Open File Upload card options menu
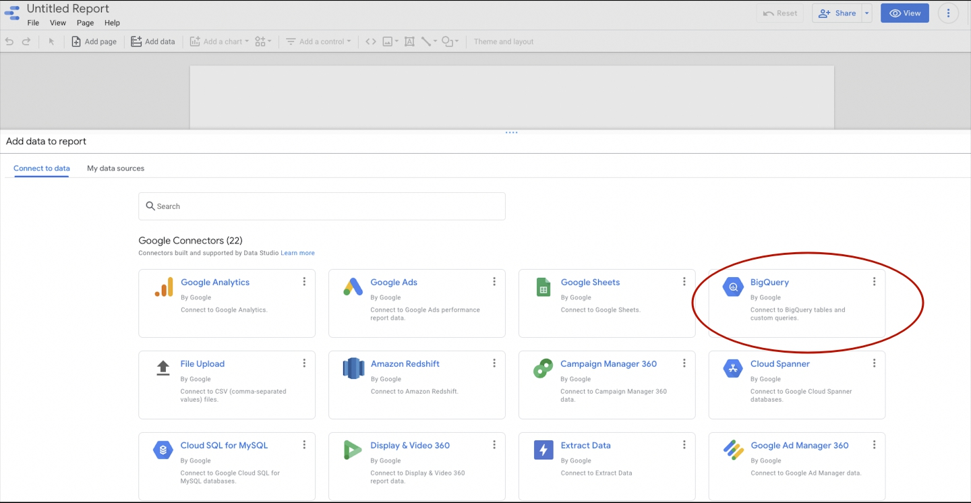Viewport: 971px width, 503px height. tap(304, 363)
